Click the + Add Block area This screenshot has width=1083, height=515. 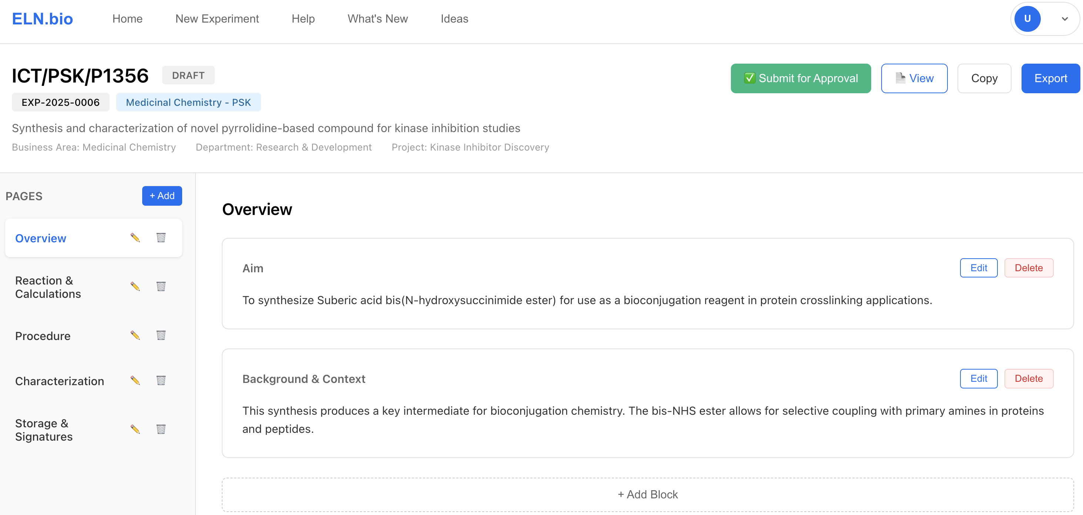(x=648, y=494)
